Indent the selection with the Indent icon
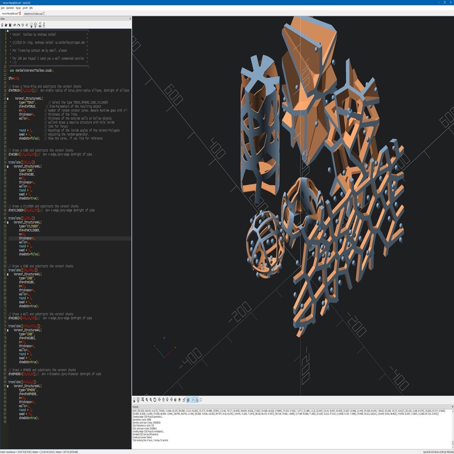This screenshot has height=454, width=454. point(23,26)
